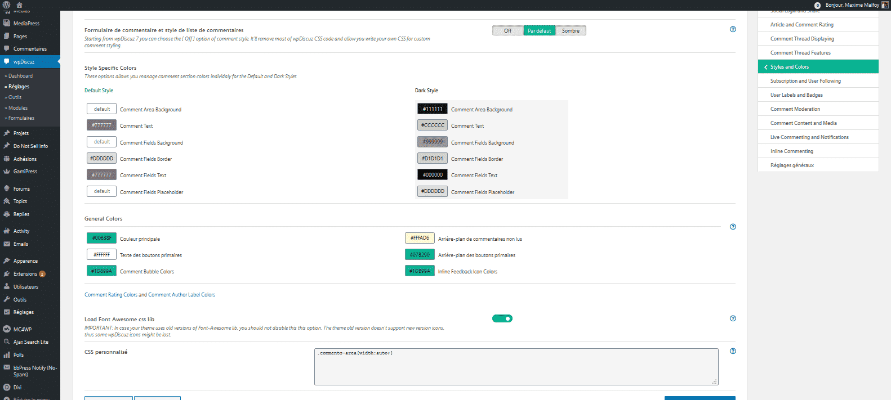
Task: Open Forums icon in sidebar
Action: click(7, 188)
